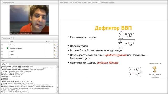Click the chat message 'понятно, спасибо)'

click(x=22, y=92)
